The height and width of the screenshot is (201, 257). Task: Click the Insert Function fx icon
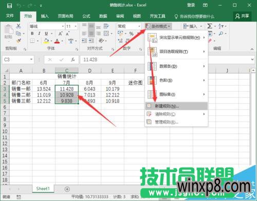73,60
